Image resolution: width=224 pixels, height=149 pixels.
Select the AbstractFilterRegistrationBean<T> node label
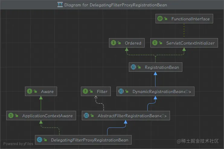132,116
